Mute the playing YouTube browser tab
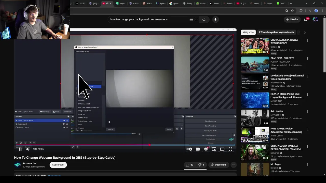Screen dimensions: 326x183 coord(107,4)
